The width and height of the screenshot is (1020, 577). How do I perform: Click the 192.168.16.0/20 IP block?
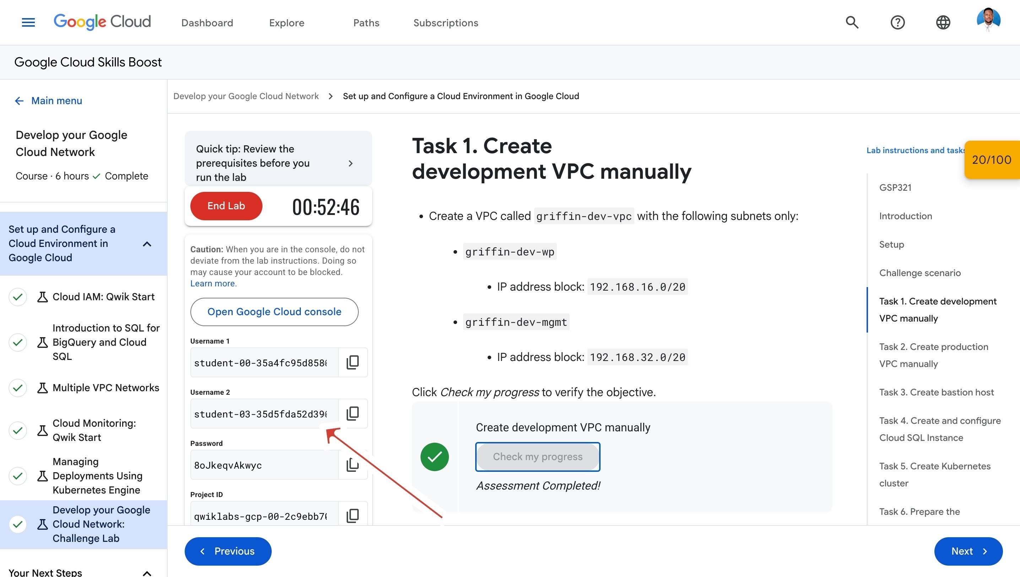pos(637,286)
